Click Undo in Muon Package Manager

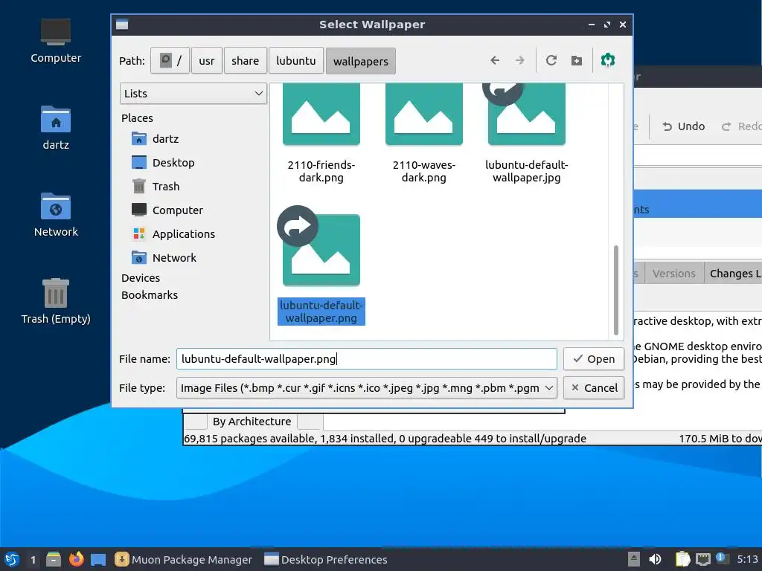coord(683,126)
